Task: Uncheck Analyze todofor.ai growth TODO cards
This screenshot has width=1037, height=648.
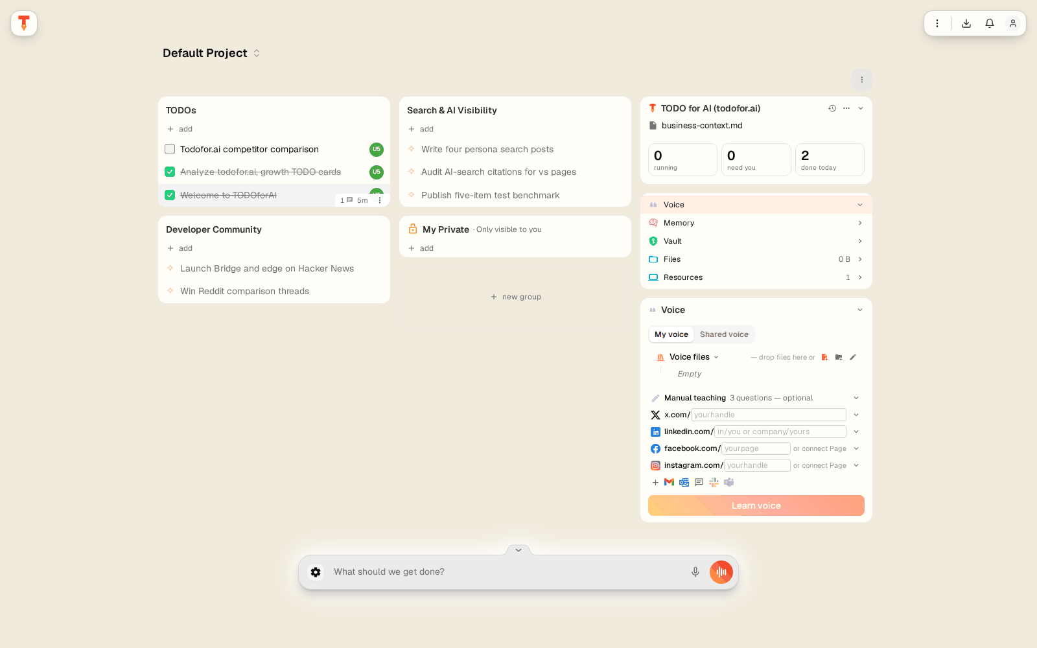Action: (x=170, y=172)
